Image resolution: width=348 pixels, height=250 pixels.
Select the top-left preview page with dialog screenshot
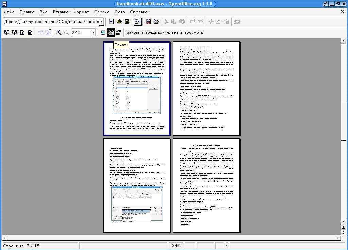click(x=137, y=88)
